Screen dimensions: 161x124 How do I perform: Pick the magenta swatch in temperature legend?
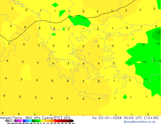click(20, 121)
